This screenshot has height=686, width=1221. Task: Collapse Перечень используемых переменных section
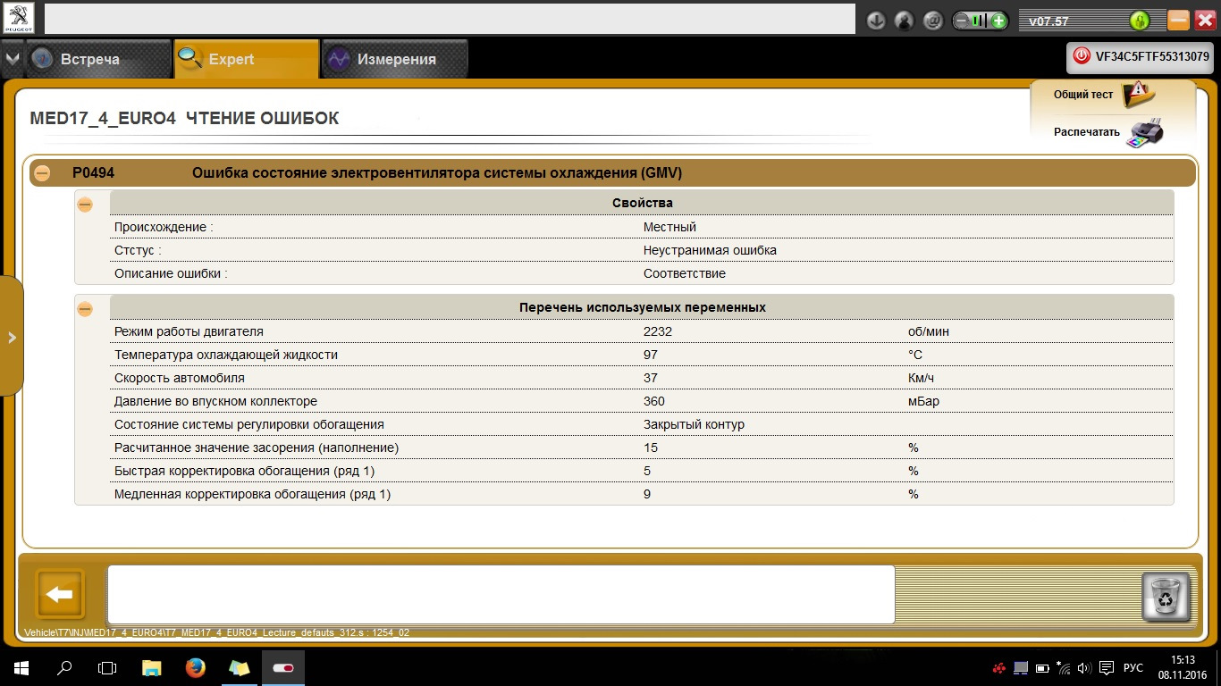tap(85, 309)
